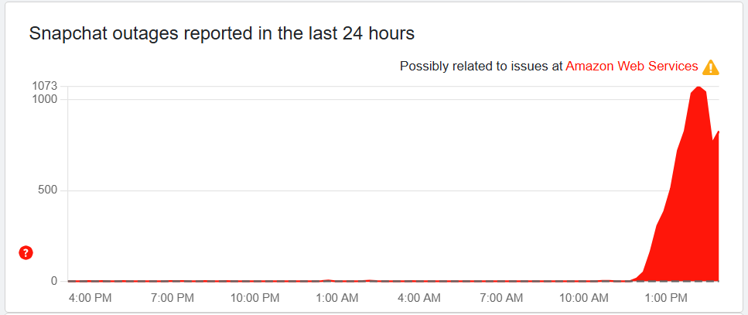Screen dimensions: 748x315
Task: Click the 1073 peak value axis label
Action: pyautogui.click(x=45, y=86)
